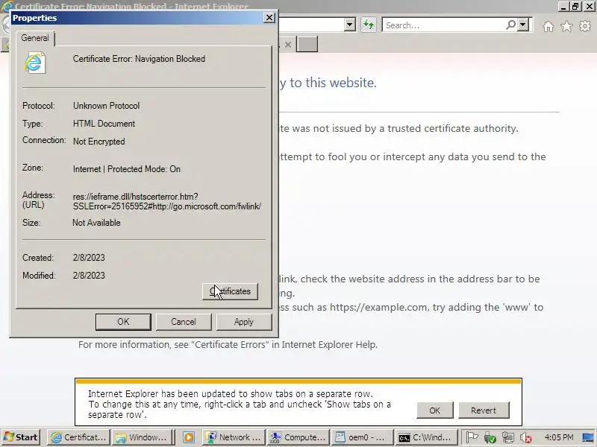This screenshot has height=447, width=597.
Task: Open Favorites star icon
Action: click(566, 26)
